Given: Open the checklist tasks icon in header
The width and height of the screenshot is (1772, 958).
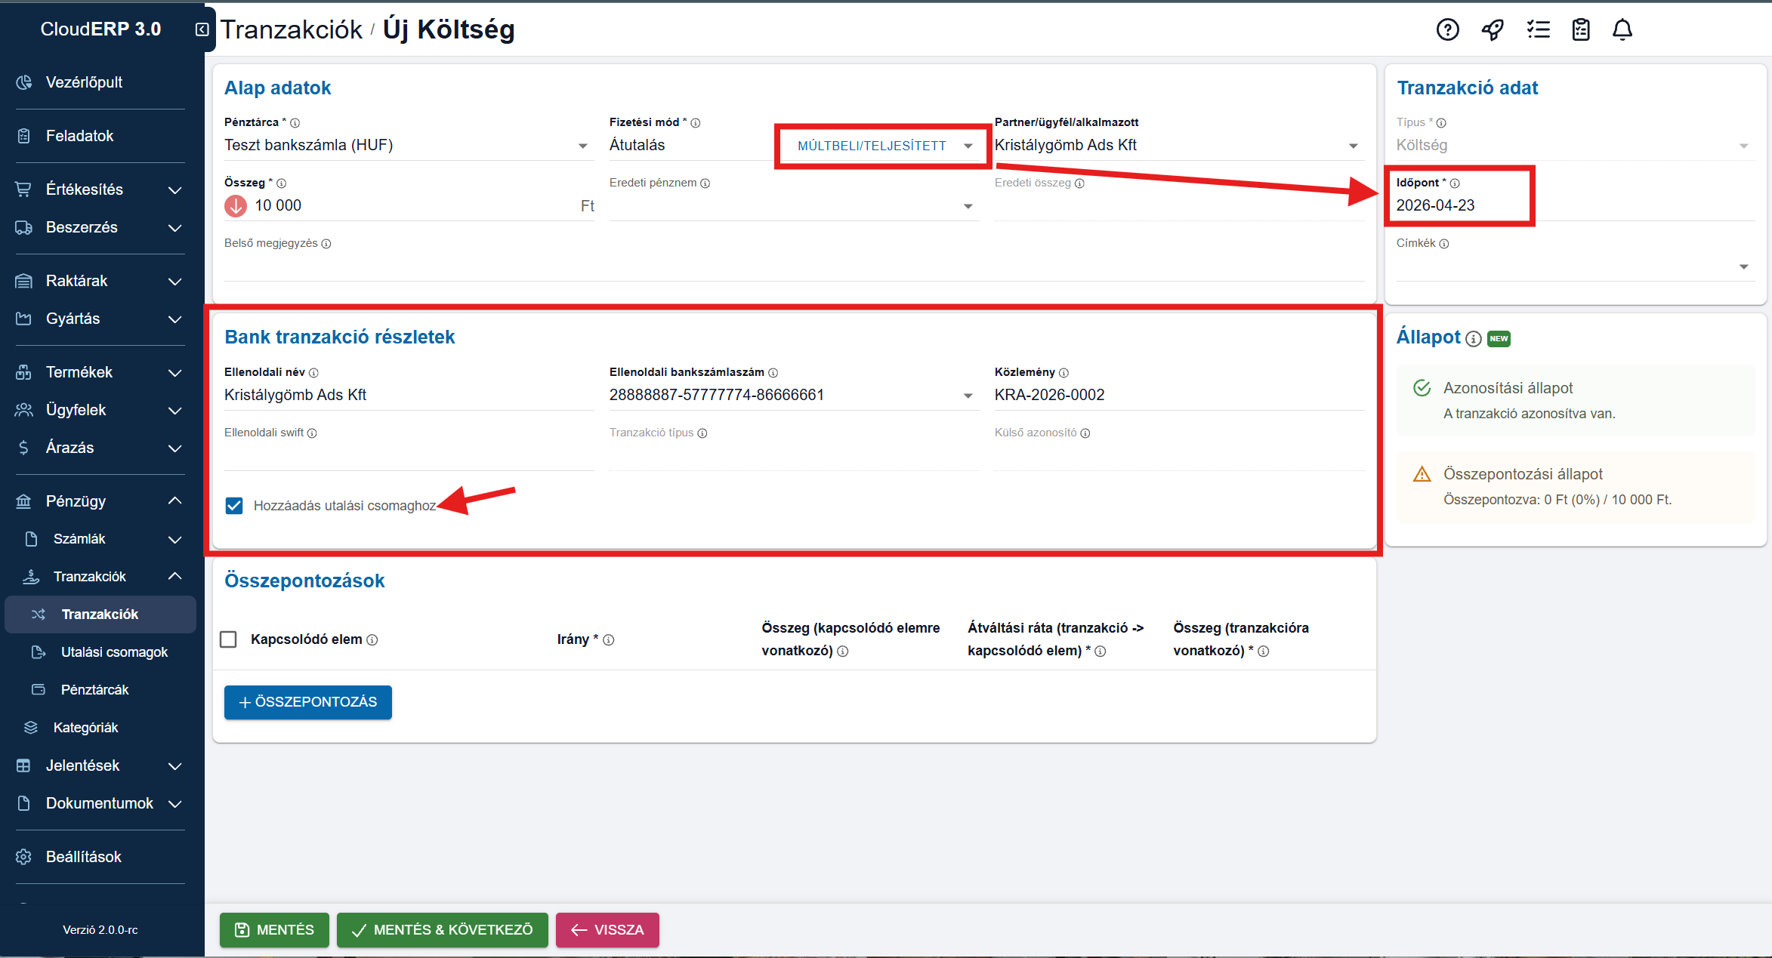Looking at the screenshot, I should [x=1538, y=29].
